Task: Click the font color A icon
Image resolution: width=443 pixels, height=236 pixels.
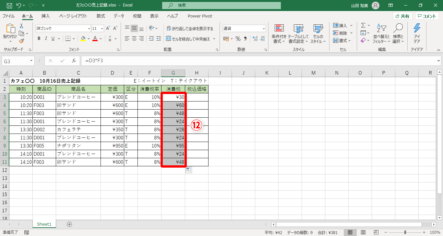Action: pyautogui.click(x=95, y=39)
